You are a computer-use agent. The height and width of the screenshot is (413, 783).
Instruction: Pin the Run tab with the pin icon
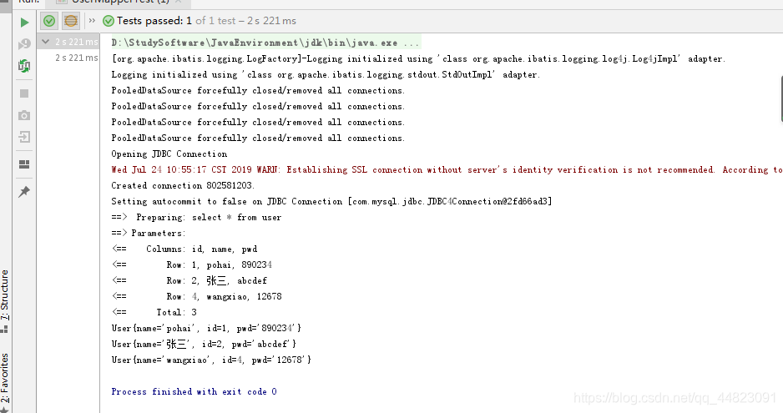[x=24, y=192]
